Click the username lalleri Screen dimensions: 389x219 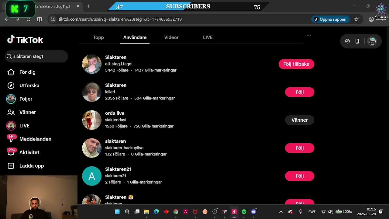110,92
